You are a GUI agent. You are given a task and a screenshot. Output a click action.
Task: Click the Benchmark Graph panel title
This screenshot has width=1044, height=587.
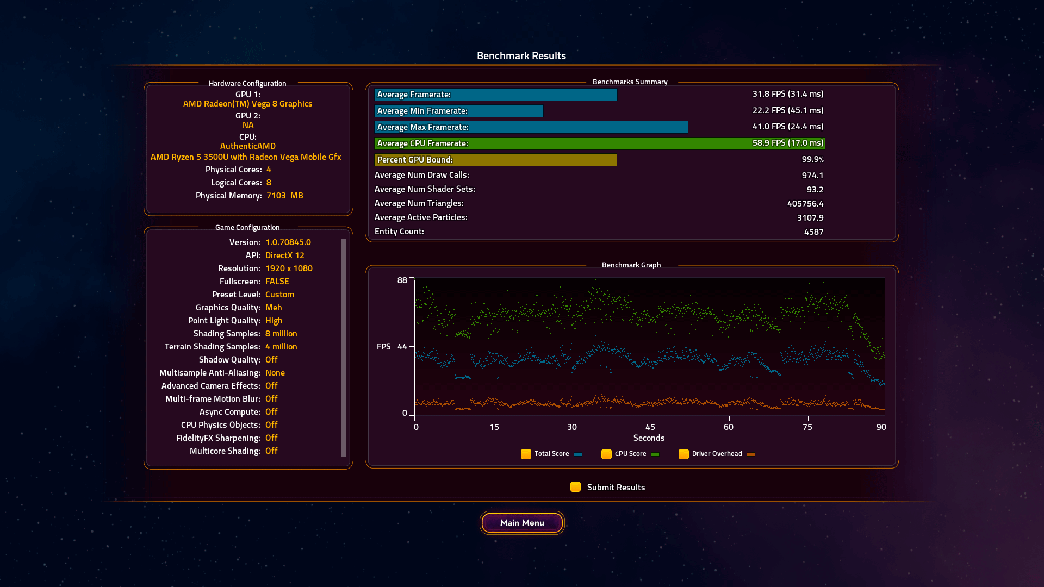631,265
